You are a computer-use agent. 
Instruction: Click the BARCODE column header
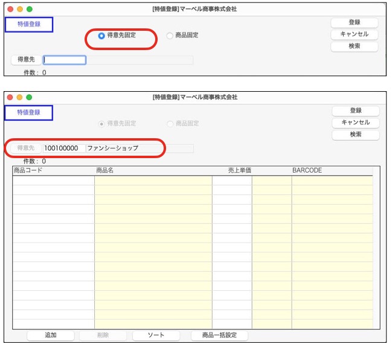(307, 171)
